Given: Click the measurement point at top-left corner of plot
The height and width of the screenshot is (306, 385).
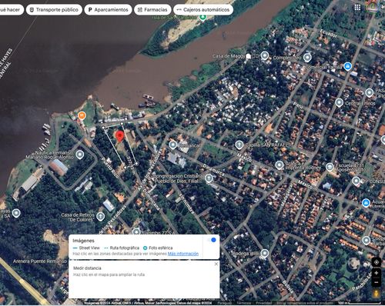Looking at the screenshot, I should point(103,128).
